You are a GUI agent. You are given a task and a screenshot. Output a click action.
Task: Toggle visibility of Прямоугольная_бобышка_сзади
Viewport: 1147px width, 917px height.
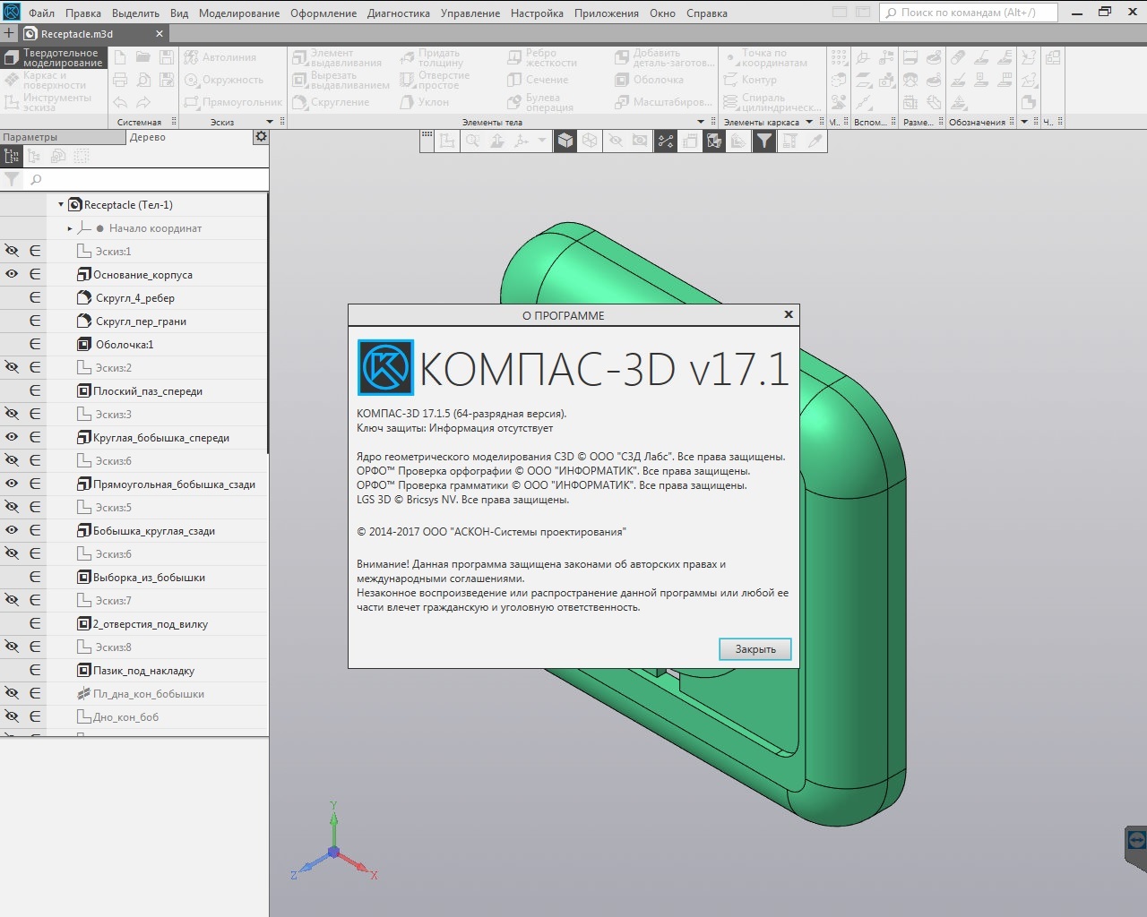[x=12, y=484]
